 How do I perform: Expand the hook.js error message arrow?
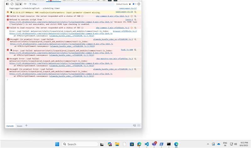coord(11,50)
